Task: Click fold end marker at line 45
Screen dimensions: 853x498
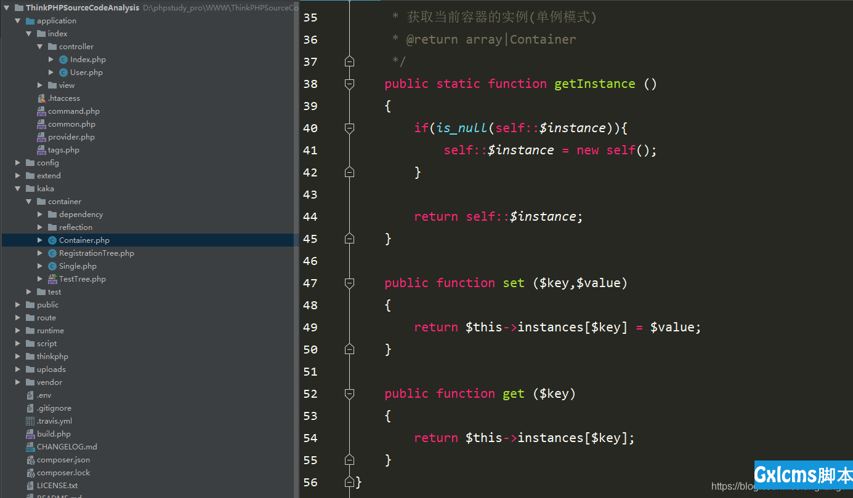Action: tap(350, 239)
